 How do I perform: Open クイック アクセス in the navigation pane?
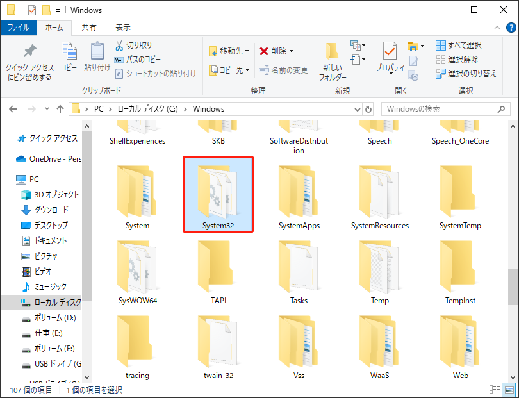point(48,138)
